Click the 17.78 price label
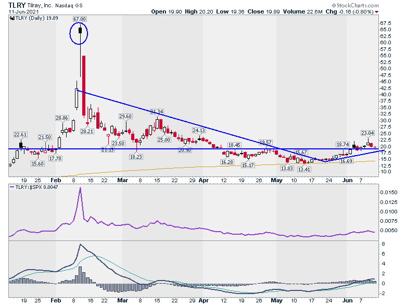 pos(55,158)
